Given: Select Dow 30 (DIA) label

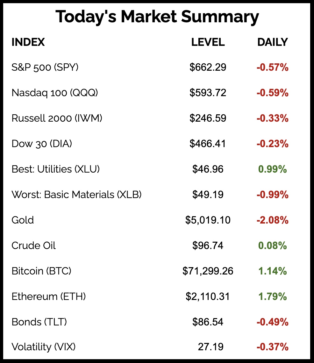Looking at the screenshot, I should tap(42, 144).
